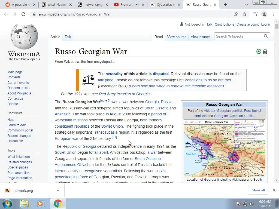This screenshot has height=209, width=279.
Task: Click the talk page link in notice
Action: pos(105,80)
